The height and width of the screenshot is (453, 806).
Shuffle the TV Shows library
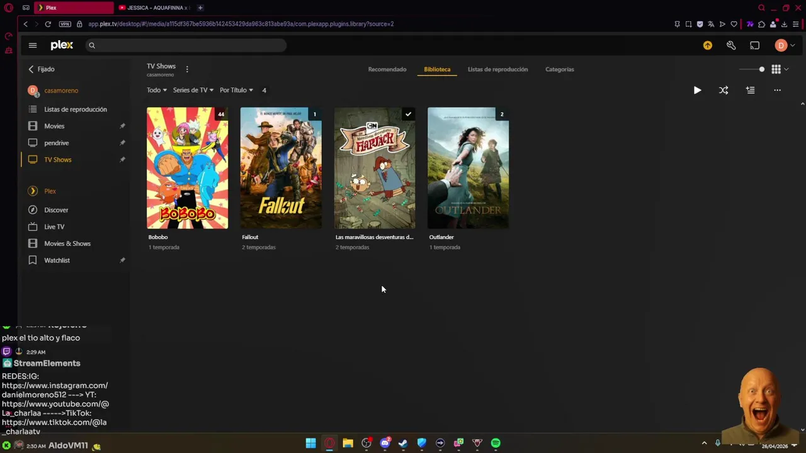tap(724, 90)
